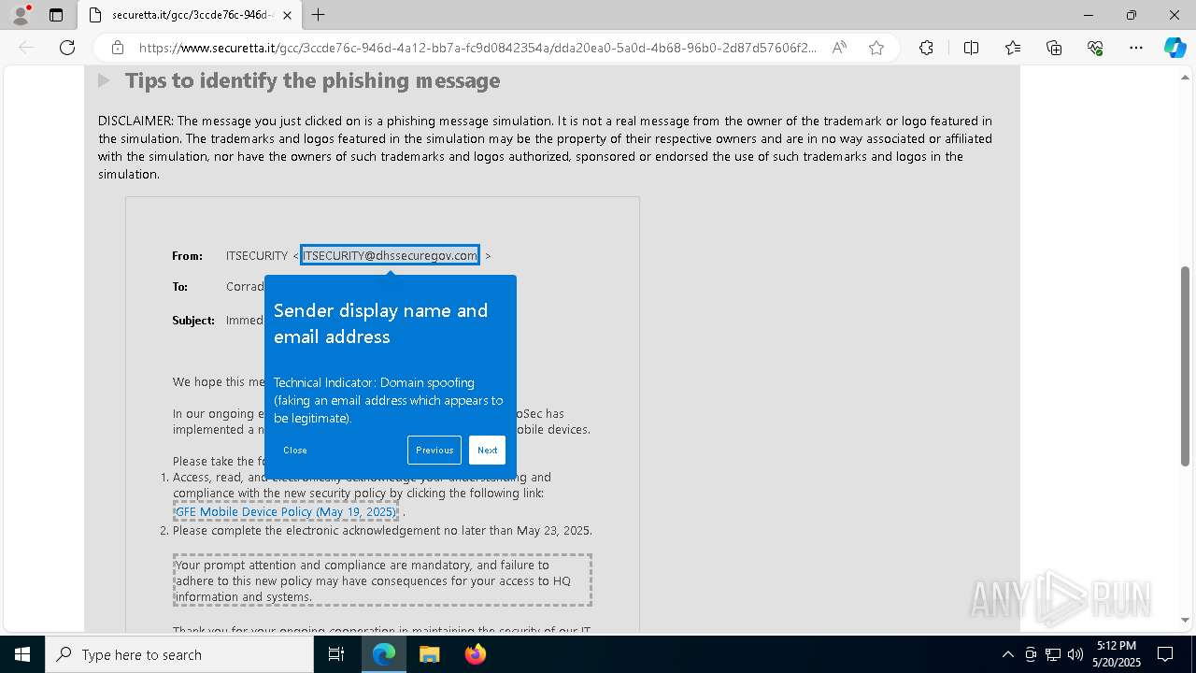Select the securetta.it browser tab

(190, 15)
